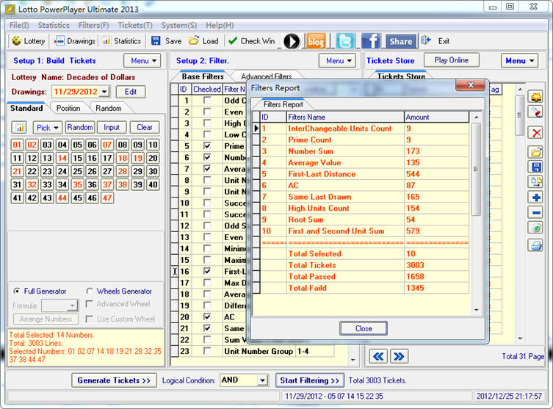This screenshot has height=409, width=553.
Task: Click the blue minus remove icon
Action: [536, 213]
